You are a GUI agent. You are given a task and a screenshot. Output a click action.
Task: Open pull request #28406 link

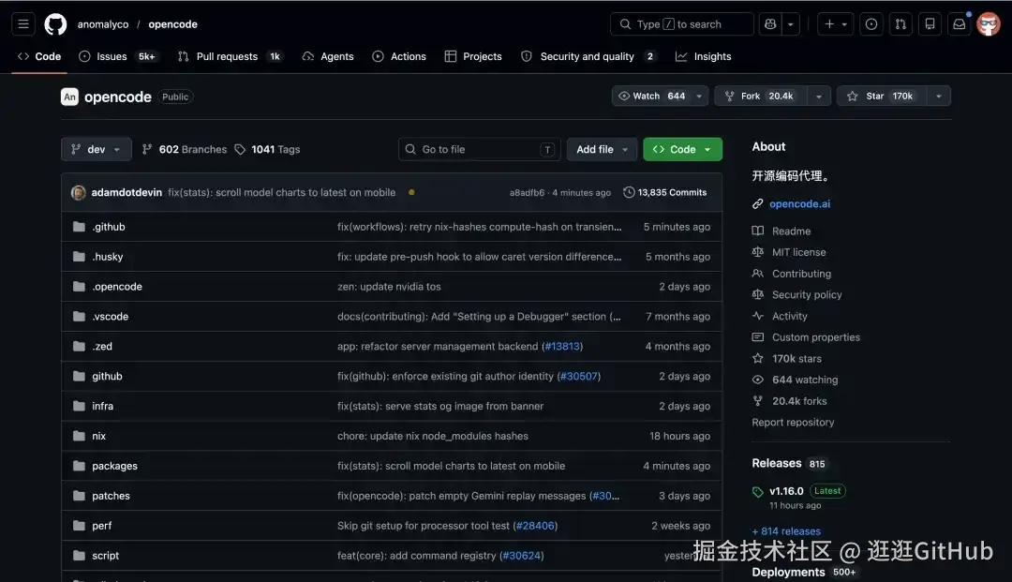point(535,525)
